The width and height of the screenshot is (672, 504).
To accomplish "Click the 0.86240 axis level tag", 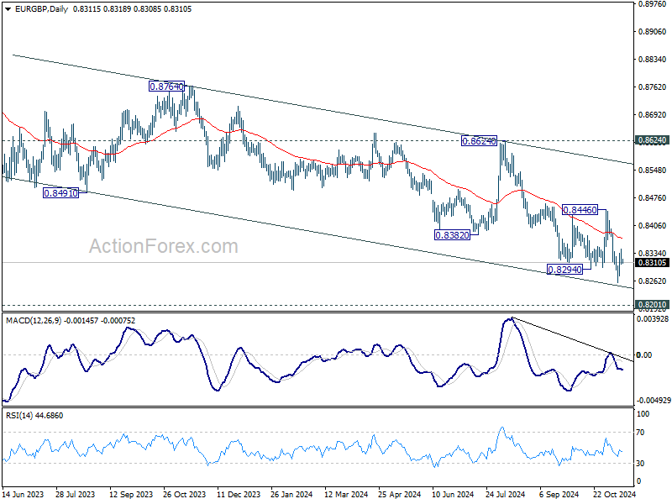I will 653,140.
